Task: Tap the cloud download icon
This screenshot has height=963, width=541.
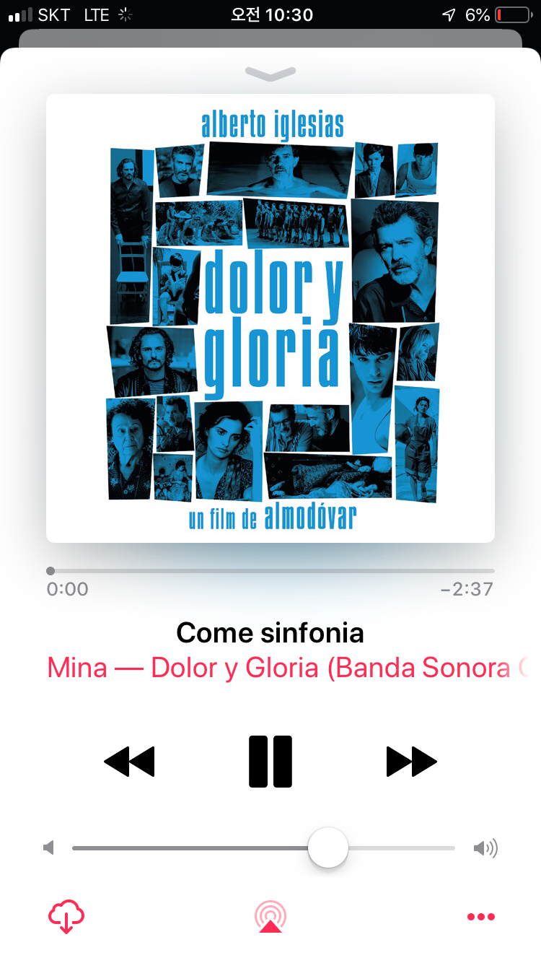Action: (x=66, y=917)
